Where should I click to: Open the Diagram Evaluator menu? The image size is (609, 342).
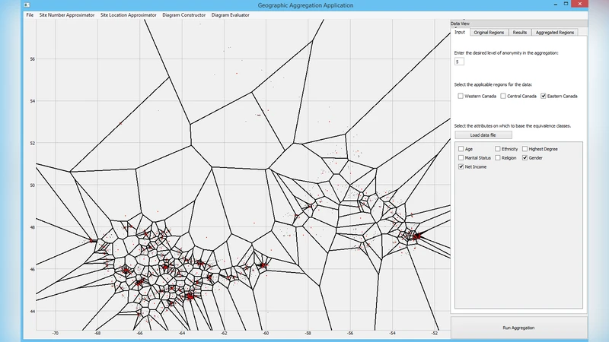click(230, 14)
